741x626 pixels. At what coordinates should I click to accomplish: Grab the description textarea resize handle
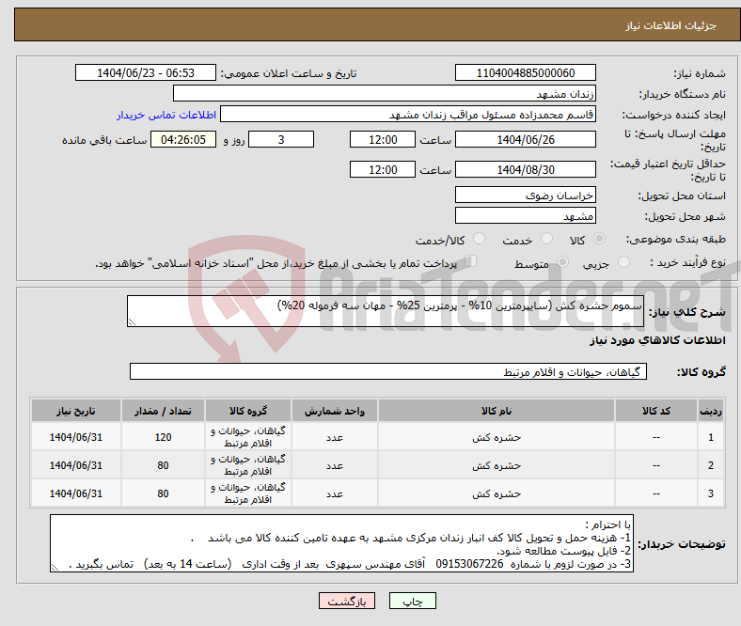(x=132, y=322)
